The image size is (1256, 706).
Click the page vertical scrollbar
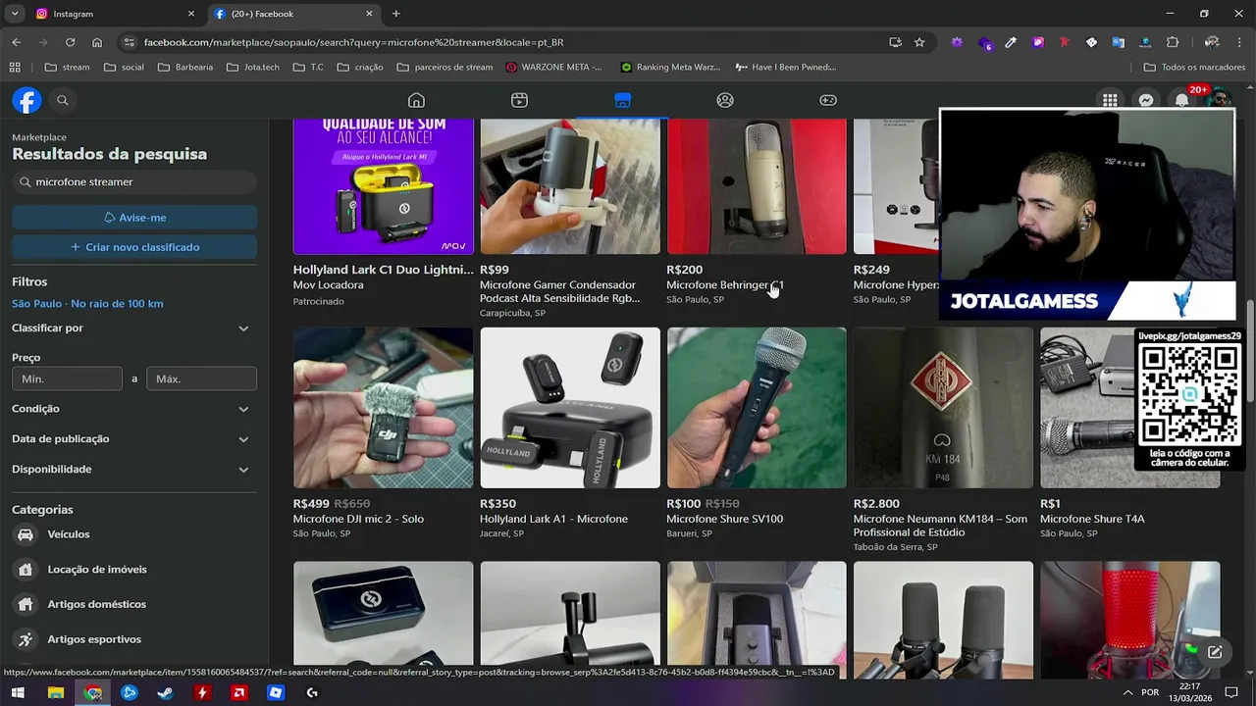tap(1250, 353)
